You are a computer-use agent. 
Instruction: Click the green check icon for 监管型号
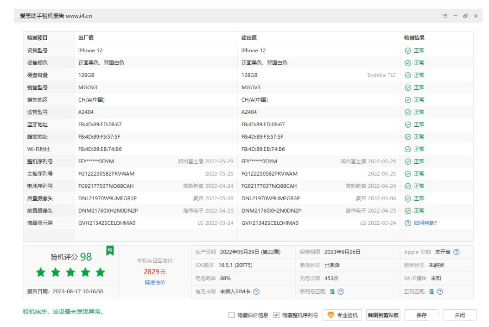pos(407,112)
